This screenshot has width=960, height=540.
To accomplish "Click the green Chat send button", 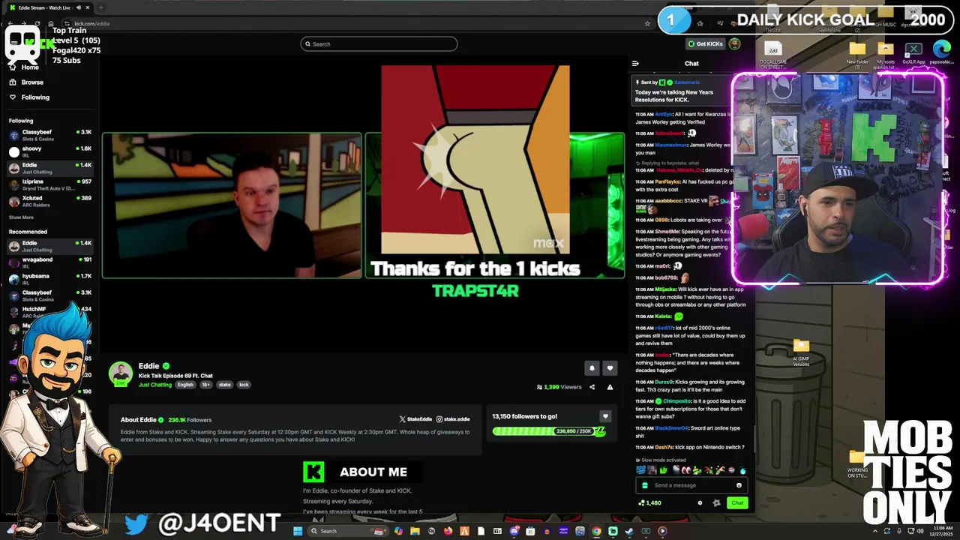I will pyautogui.click(x=737, y=502).
